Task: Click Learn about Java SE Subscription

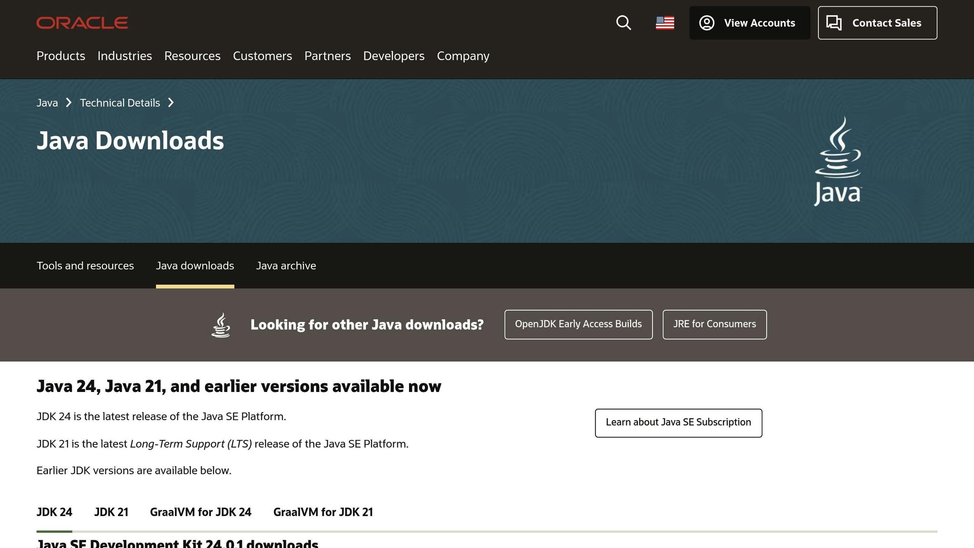Action: coord(678,423)
